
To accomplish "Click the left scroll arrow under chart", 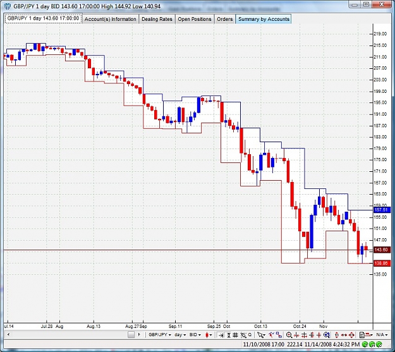I will (9, 334).
